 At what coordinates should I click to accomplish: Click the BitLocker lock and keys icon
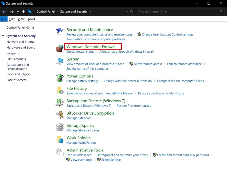pyautogui.click(x=60, y=115)
